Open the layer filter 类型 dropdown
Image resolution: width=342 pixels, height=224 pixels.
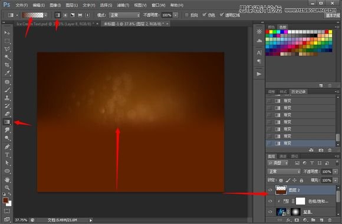coord(278,163)
